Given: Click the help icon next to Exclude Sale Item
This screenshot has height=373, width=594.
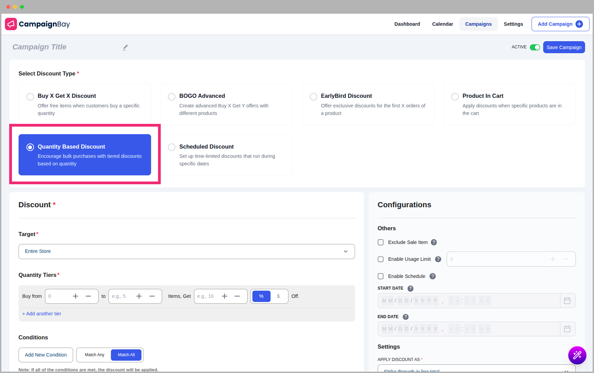Looking at the screenshot, I should [434, 242].
